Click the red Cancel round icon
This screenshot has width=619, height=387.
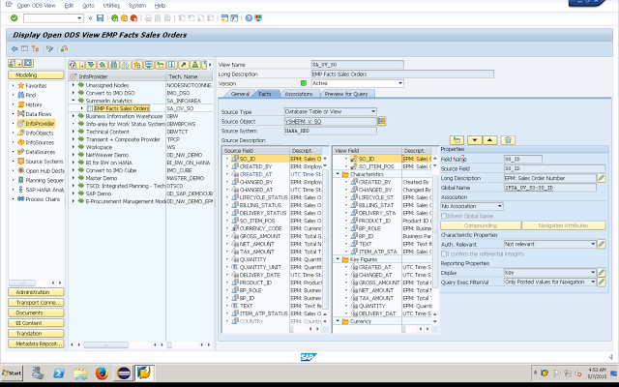(133, 18)
